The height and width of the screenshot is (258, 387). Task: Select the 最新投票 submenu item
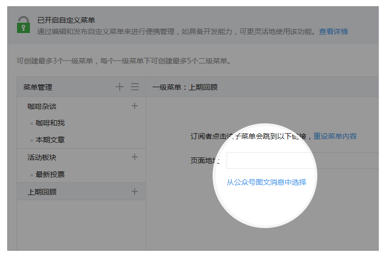50,174
